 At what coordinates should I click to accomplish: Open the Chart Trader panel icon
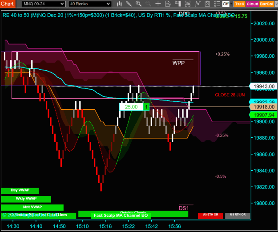click(177, 4)
